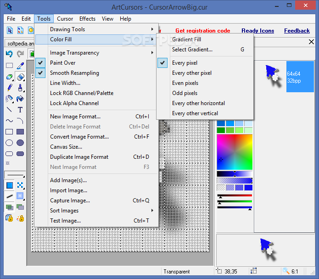The image size is (319, 279).
Task: Select the filled rounded rectangle tool
Action: coord(20,154)
